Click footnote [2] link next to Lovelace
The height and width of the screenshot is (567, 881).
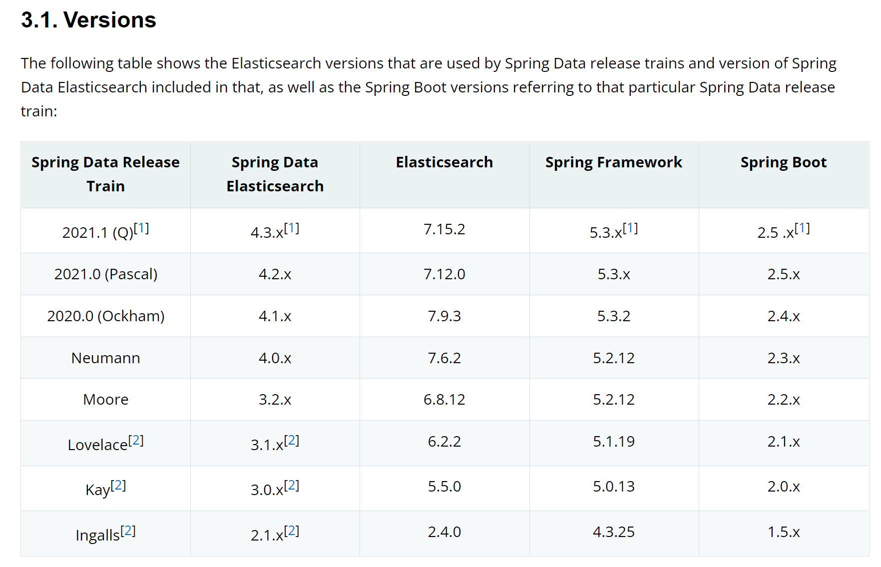tap(136, 441)
